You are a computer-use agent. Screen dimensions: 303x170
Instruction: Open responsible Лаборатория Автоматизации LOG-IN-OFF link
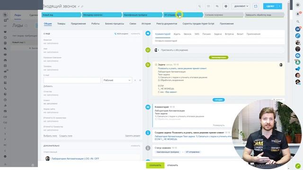coord(75,159)
